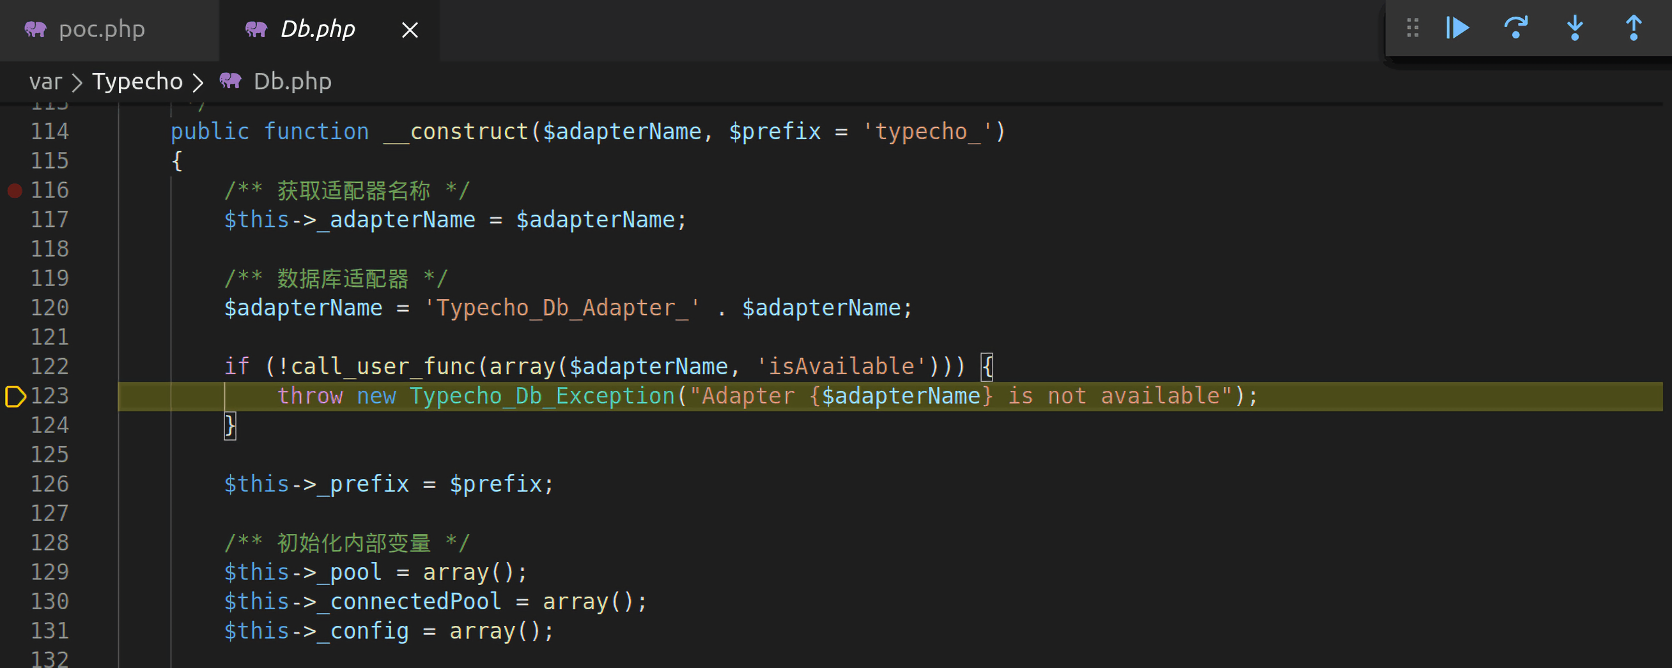
Task: Continue debugging with the play button
Action: coord(1457,28)
